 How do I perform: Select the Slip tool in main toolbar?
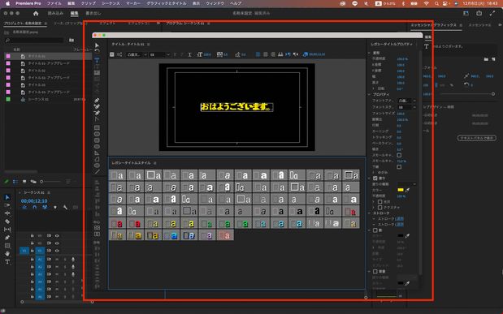coord(7,230)
